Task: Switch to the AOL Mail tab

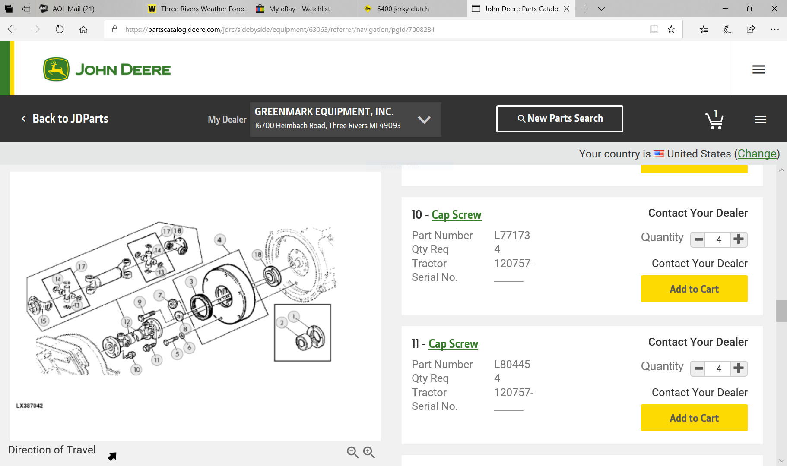Action: (x=73, y=9)
